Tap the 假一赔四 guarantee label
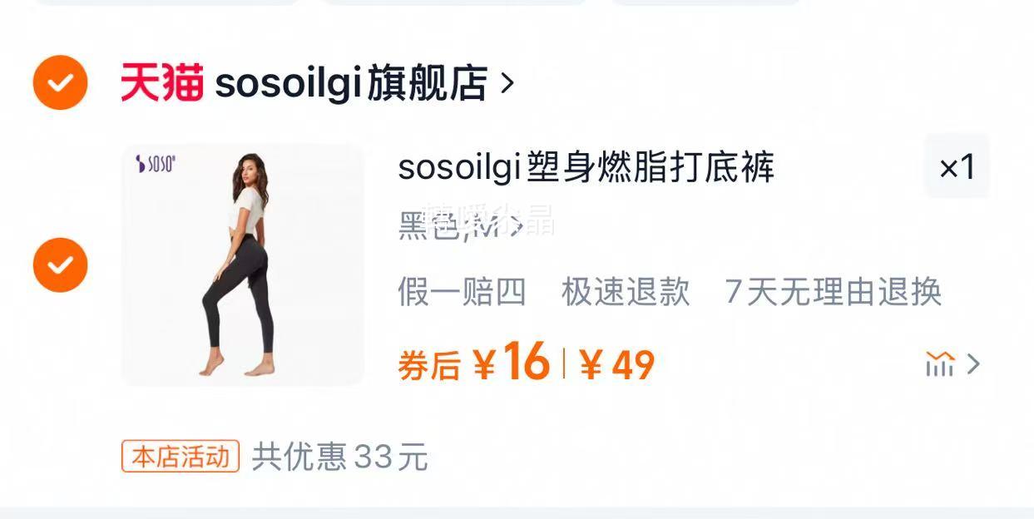Viewport: 1034px width, 519px height. coord(462,292)
